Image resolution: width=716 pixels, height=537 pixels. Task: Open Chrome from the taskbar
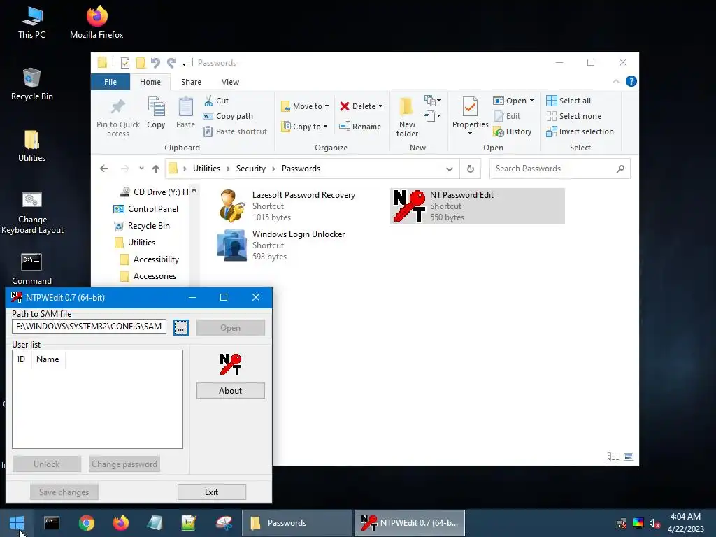point(86,523)
